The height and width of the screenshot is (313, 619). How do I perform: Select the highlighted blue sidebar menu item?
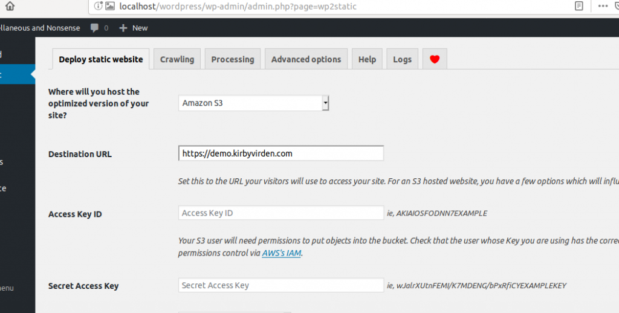tap(18, 74)
